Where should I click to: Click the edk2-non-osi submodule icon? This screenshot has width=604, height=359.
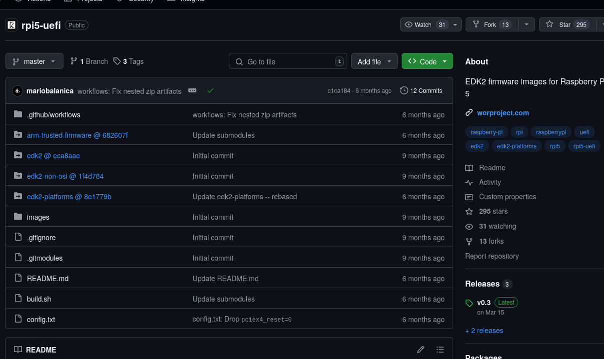[18, 176]
